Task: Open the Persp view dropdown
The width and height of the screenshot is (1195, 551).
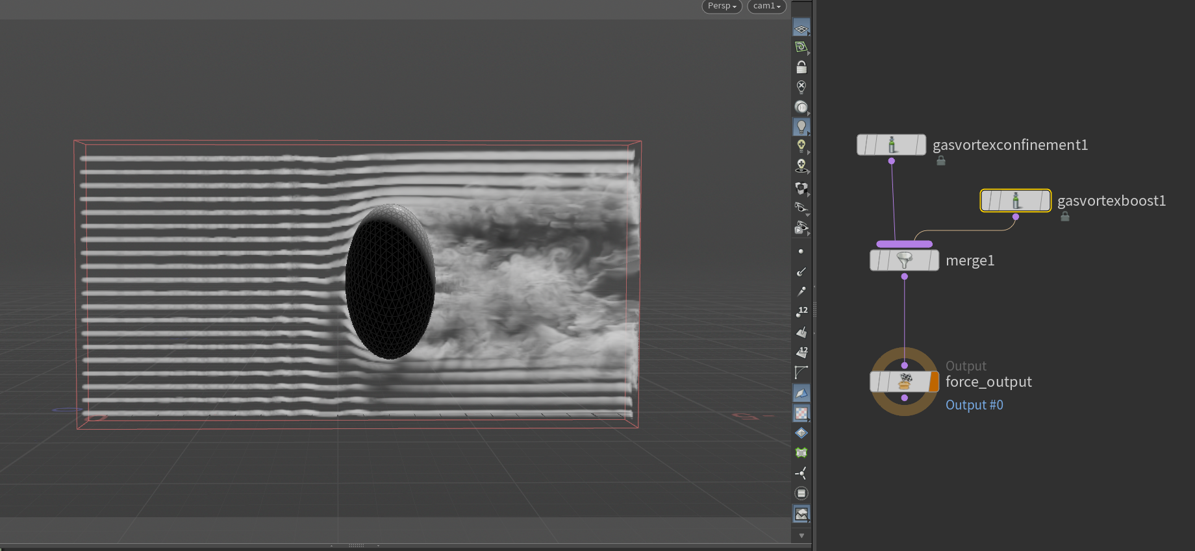Action: click(722, 6)
